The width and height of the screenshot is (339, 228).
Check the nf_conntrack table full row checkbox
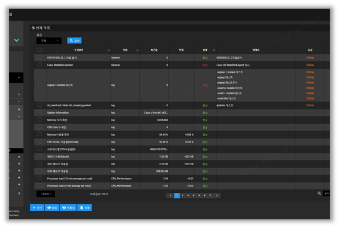click(x=40, y=105)
